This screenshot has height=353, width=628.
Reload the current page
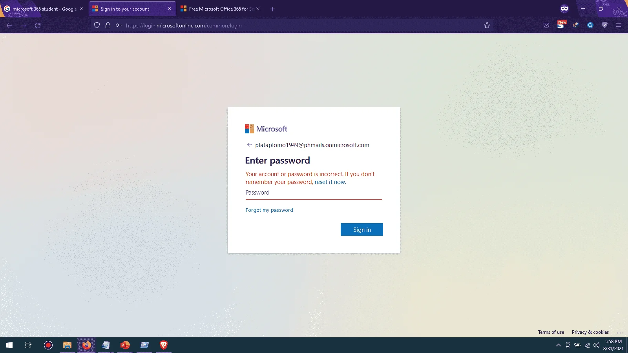click(38, 25)
